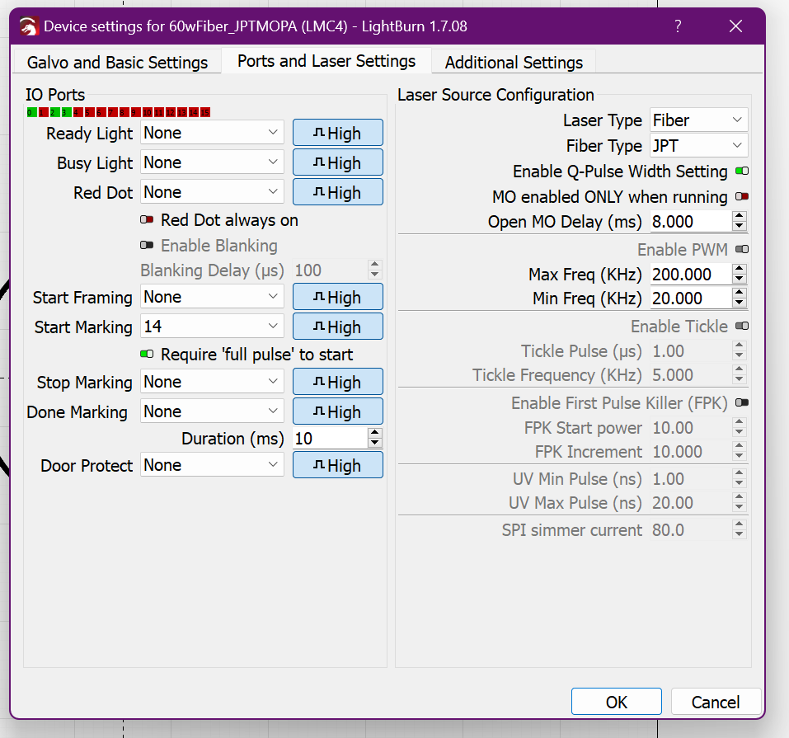Open the Busy Light port dropdown
This screenshot has width=789, height=738.
pos(212,162)
